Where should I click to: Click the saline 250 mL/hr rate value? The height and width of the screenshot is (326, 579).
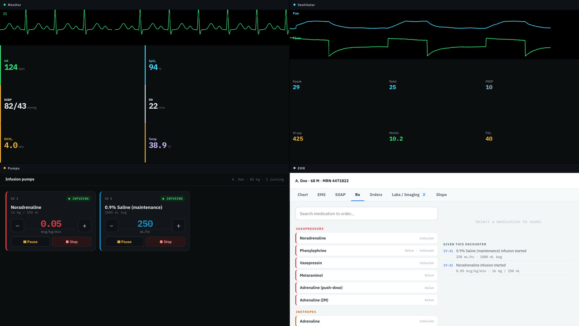click(145, 224)
